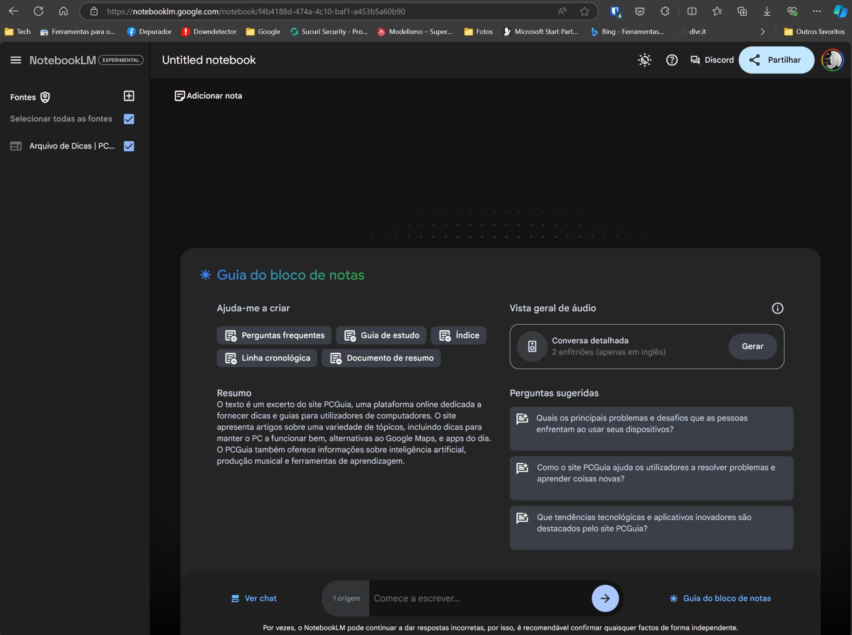The image size is (852, 635).
Task: Open browser essentials heart icon
Action: (x=792, y=11)
